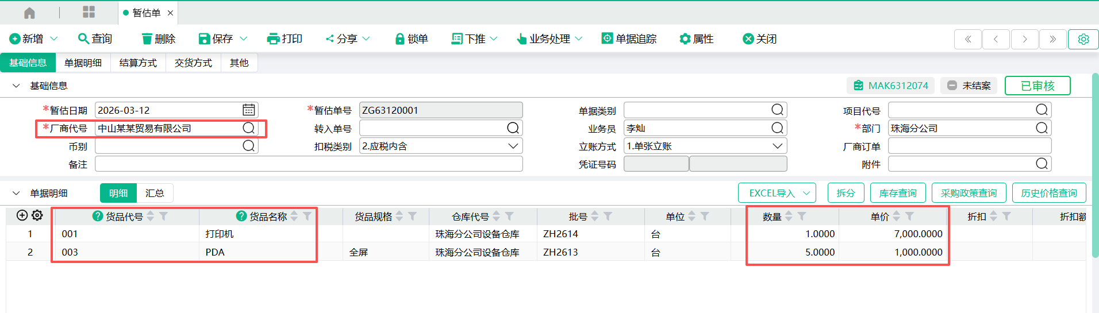The width and height of the screenshot is (1099, 313).
Task: Open the 立账方式 dropdown
Action: [777, 146]
